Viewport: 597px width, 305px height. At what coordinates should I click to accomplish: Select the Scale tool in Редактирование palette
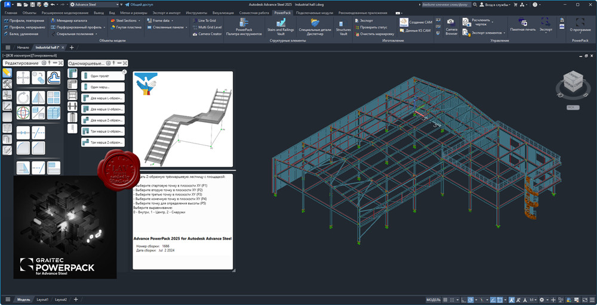coord(38,113)
